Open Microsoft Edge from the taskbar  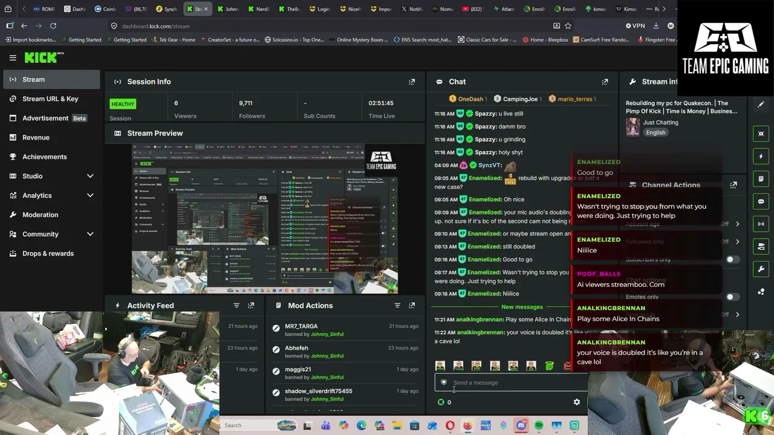(362, 425)
